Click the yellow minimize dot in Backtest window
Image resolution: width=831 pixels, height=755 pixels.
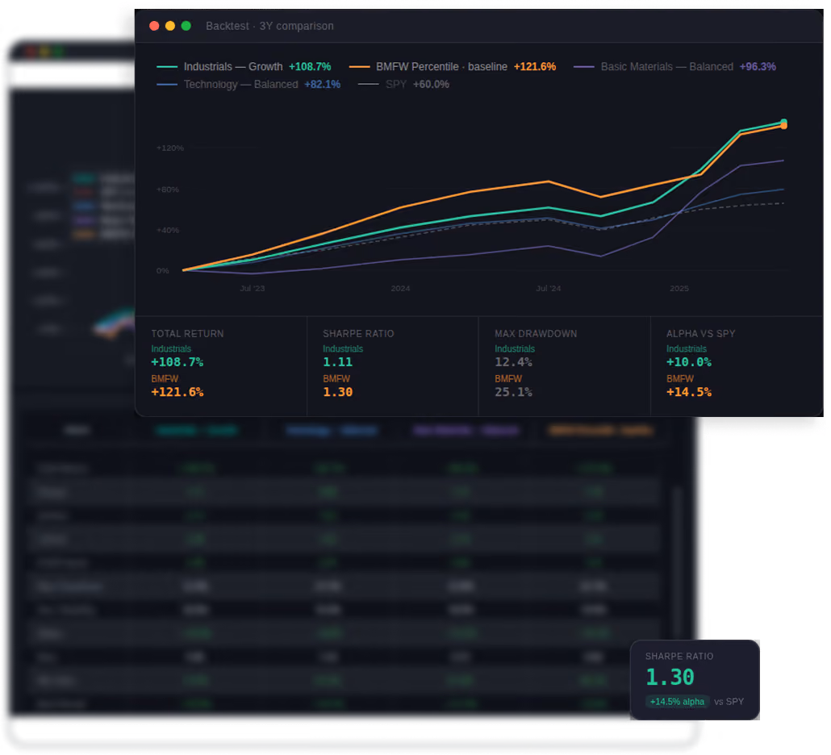coord(170,26)
